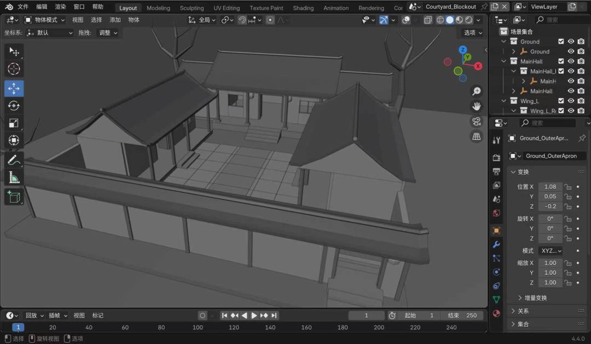Open the rotation mode XYZ dropdown

551,251
